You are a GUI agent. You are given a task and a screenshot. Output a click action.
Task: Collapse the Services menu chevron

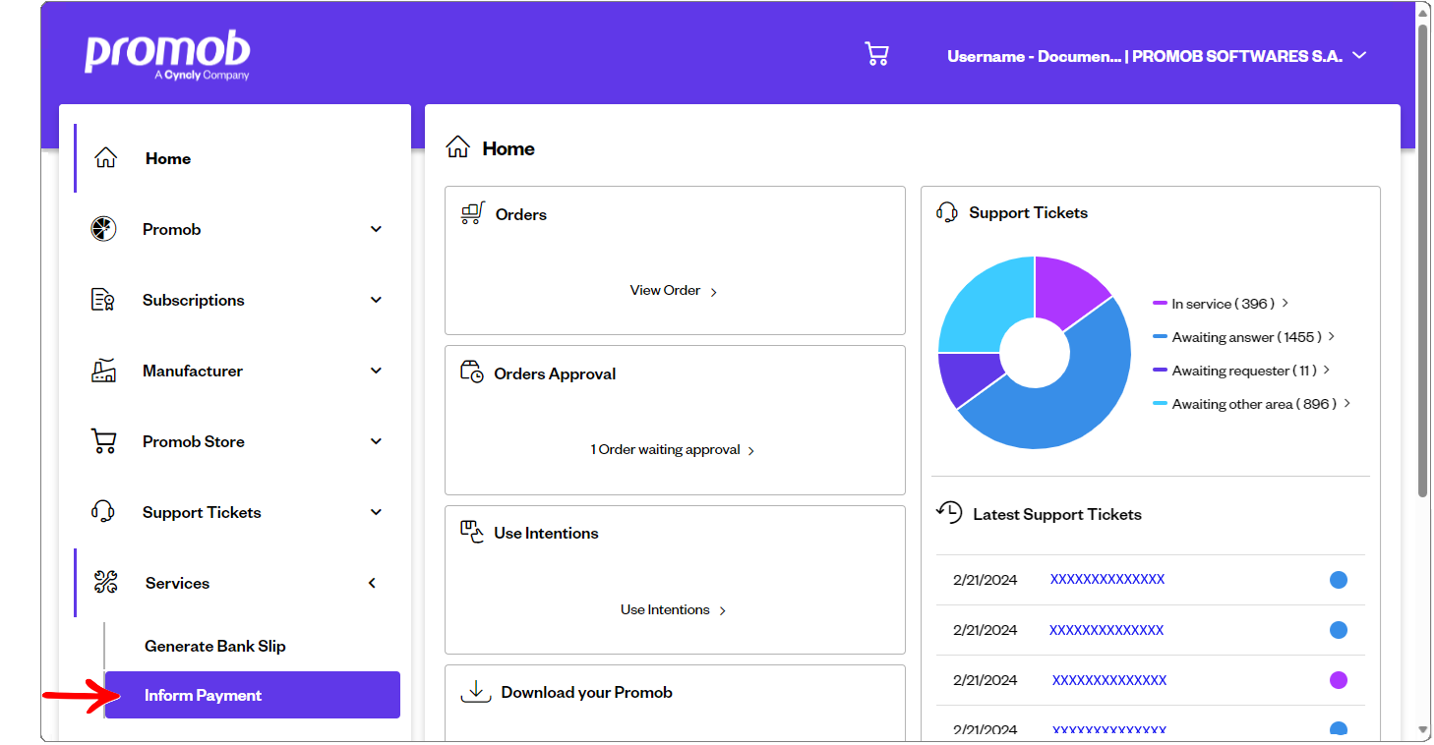tap(373, 583)
